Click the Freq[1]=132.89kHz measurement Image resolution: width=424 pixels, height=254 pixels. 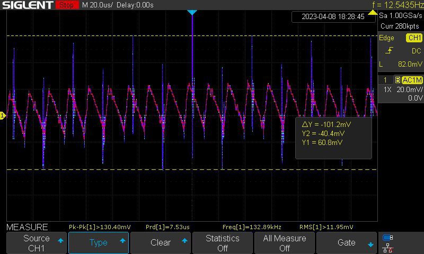click(x=252, y=227)
